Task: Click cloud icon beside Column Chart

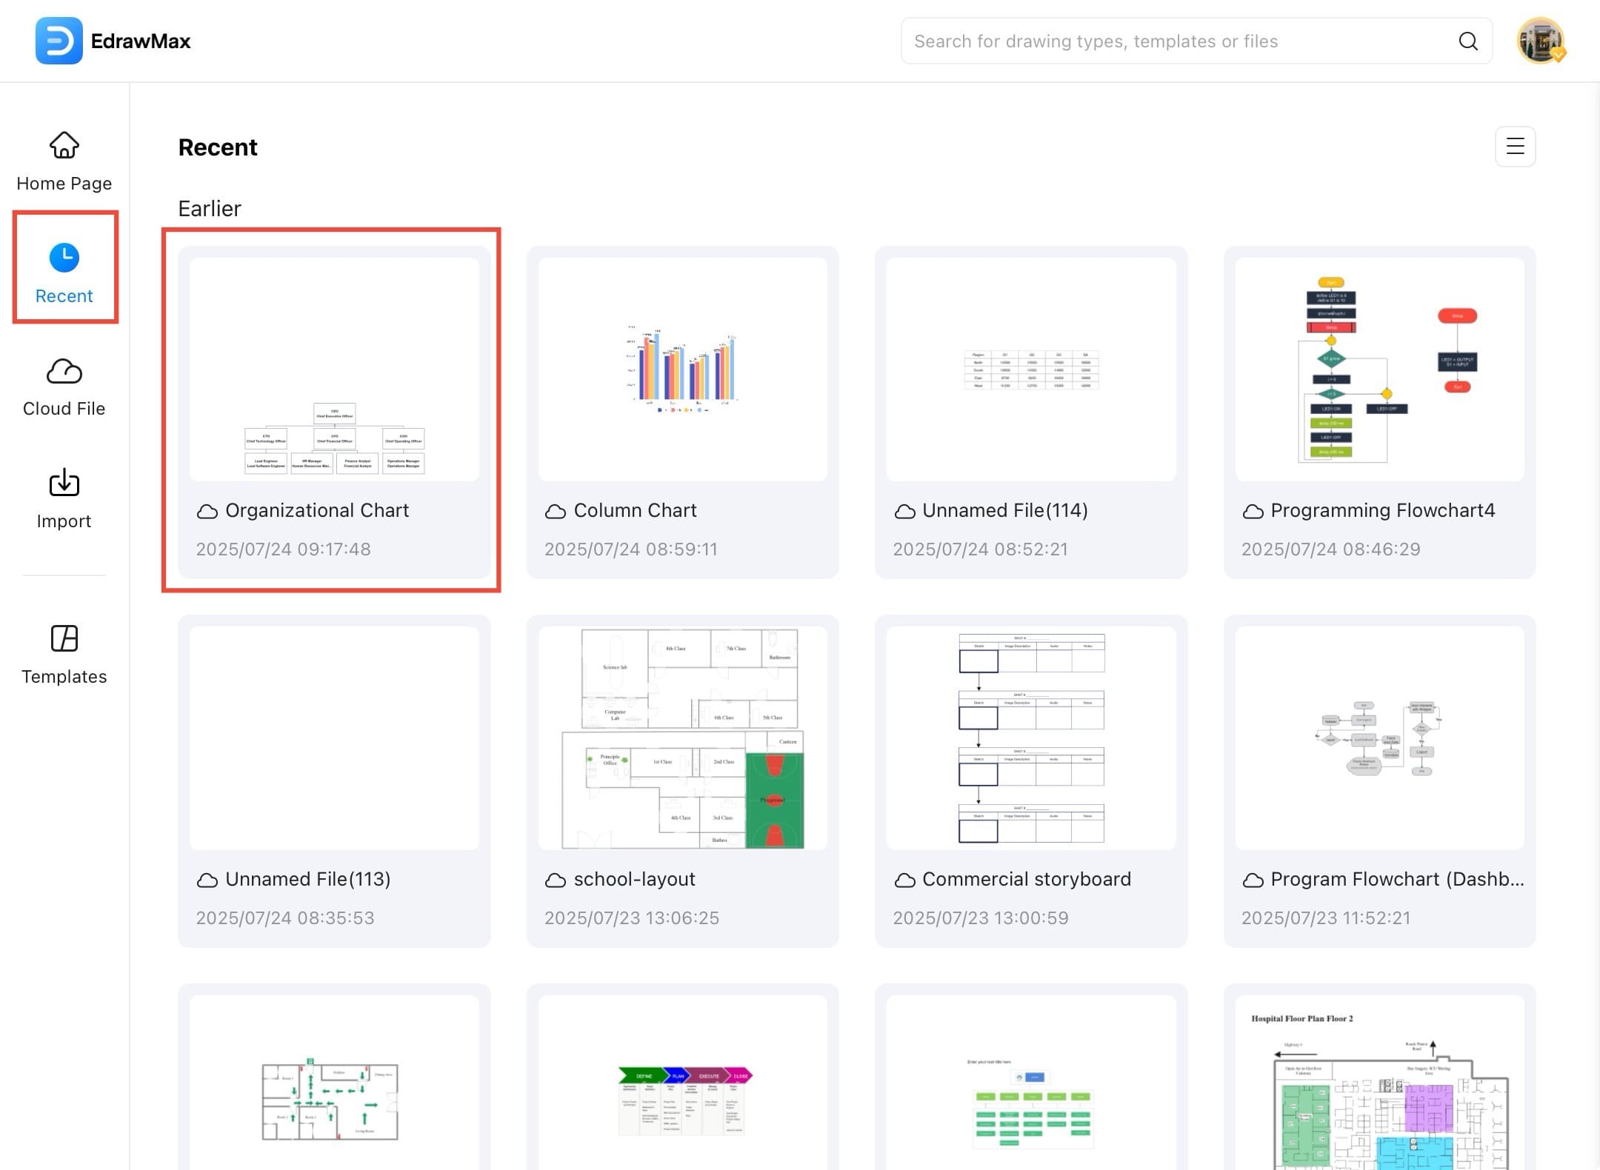Action: click(x=556, y=511)
